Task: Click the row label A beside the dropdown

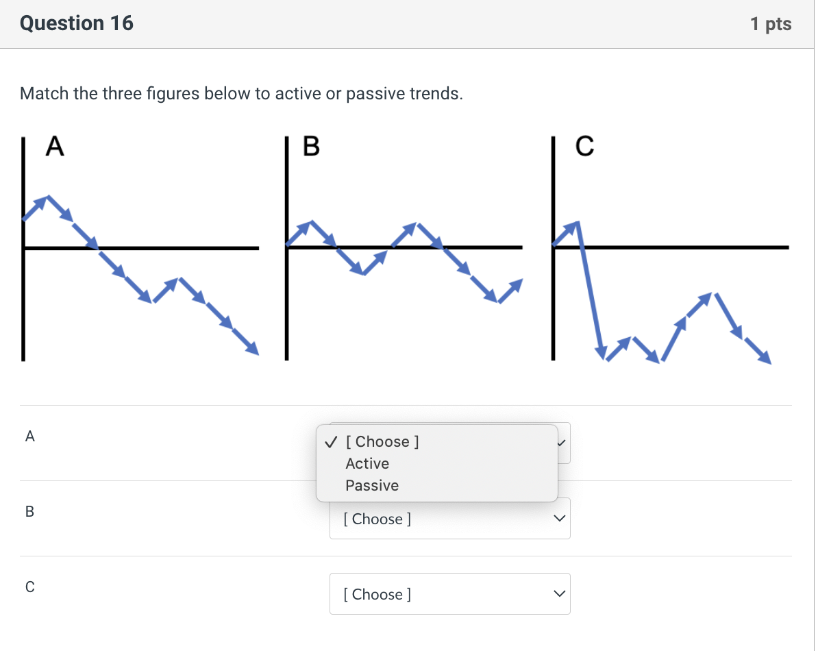Action: 29,436
